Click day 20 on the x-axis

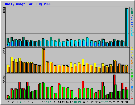[83, 102]
